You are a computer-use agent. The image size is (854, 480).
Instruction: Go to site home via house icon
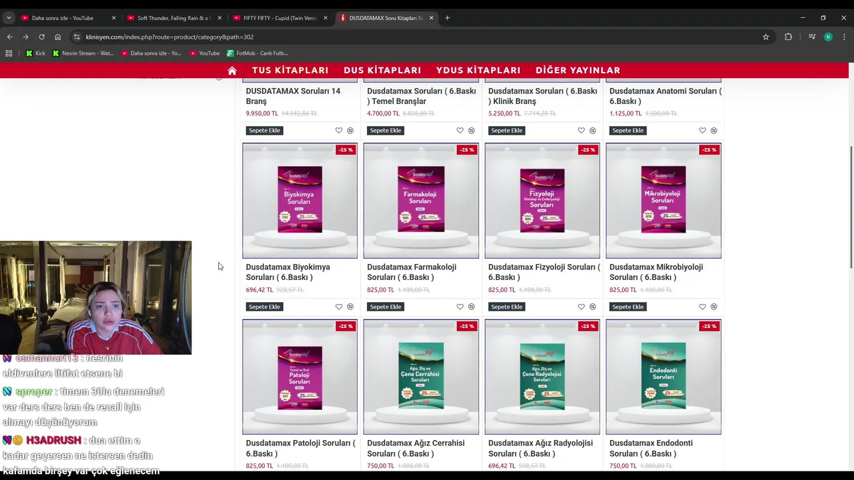(x=232, y=70)
